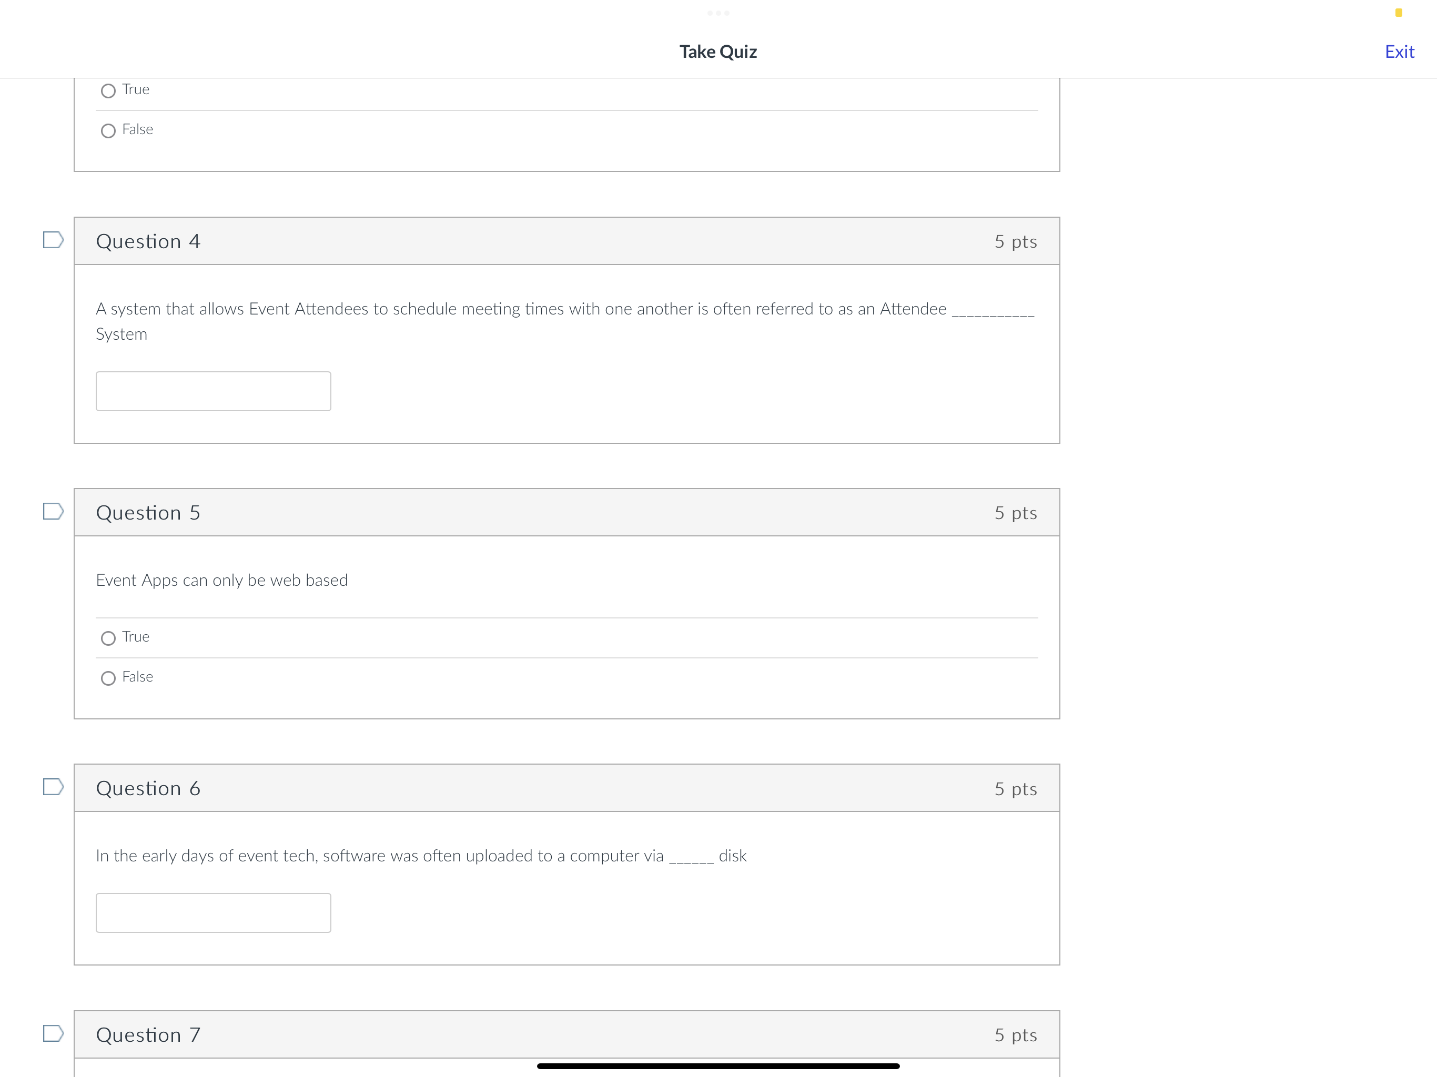Select True for the Event Apps question
The image size is (1437, 1077).
click(x=108, y=638)
